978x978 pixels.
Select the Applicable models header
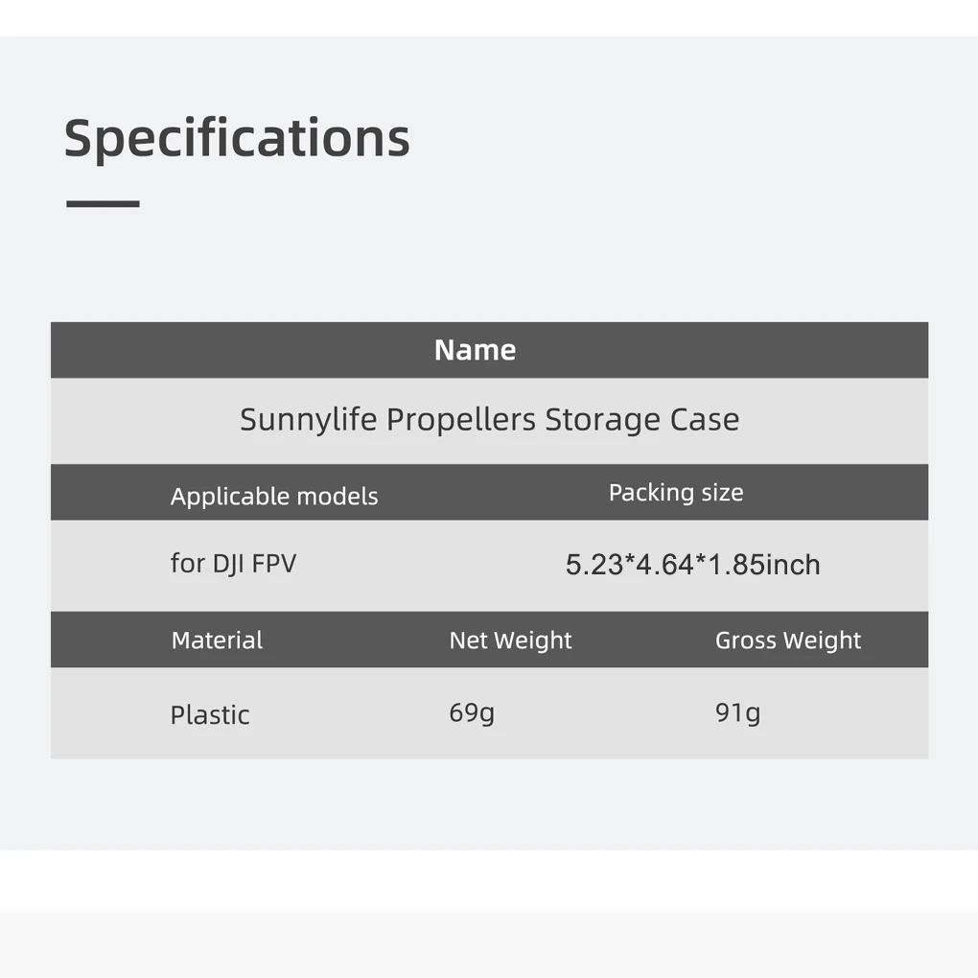(274, 497)
